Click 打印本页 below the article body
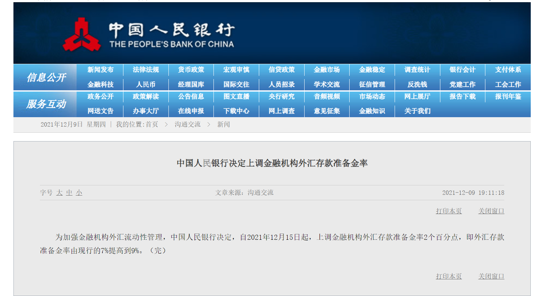Image resolution: width=546 pixels, height=296 pixels. (449, 276)
